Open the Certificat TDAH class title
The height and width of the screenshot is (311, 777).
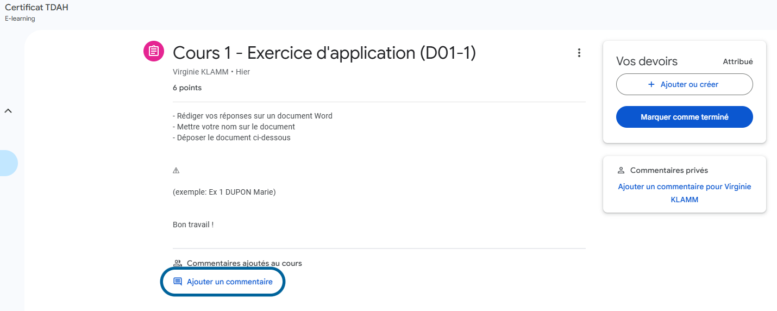coord(36,8)
